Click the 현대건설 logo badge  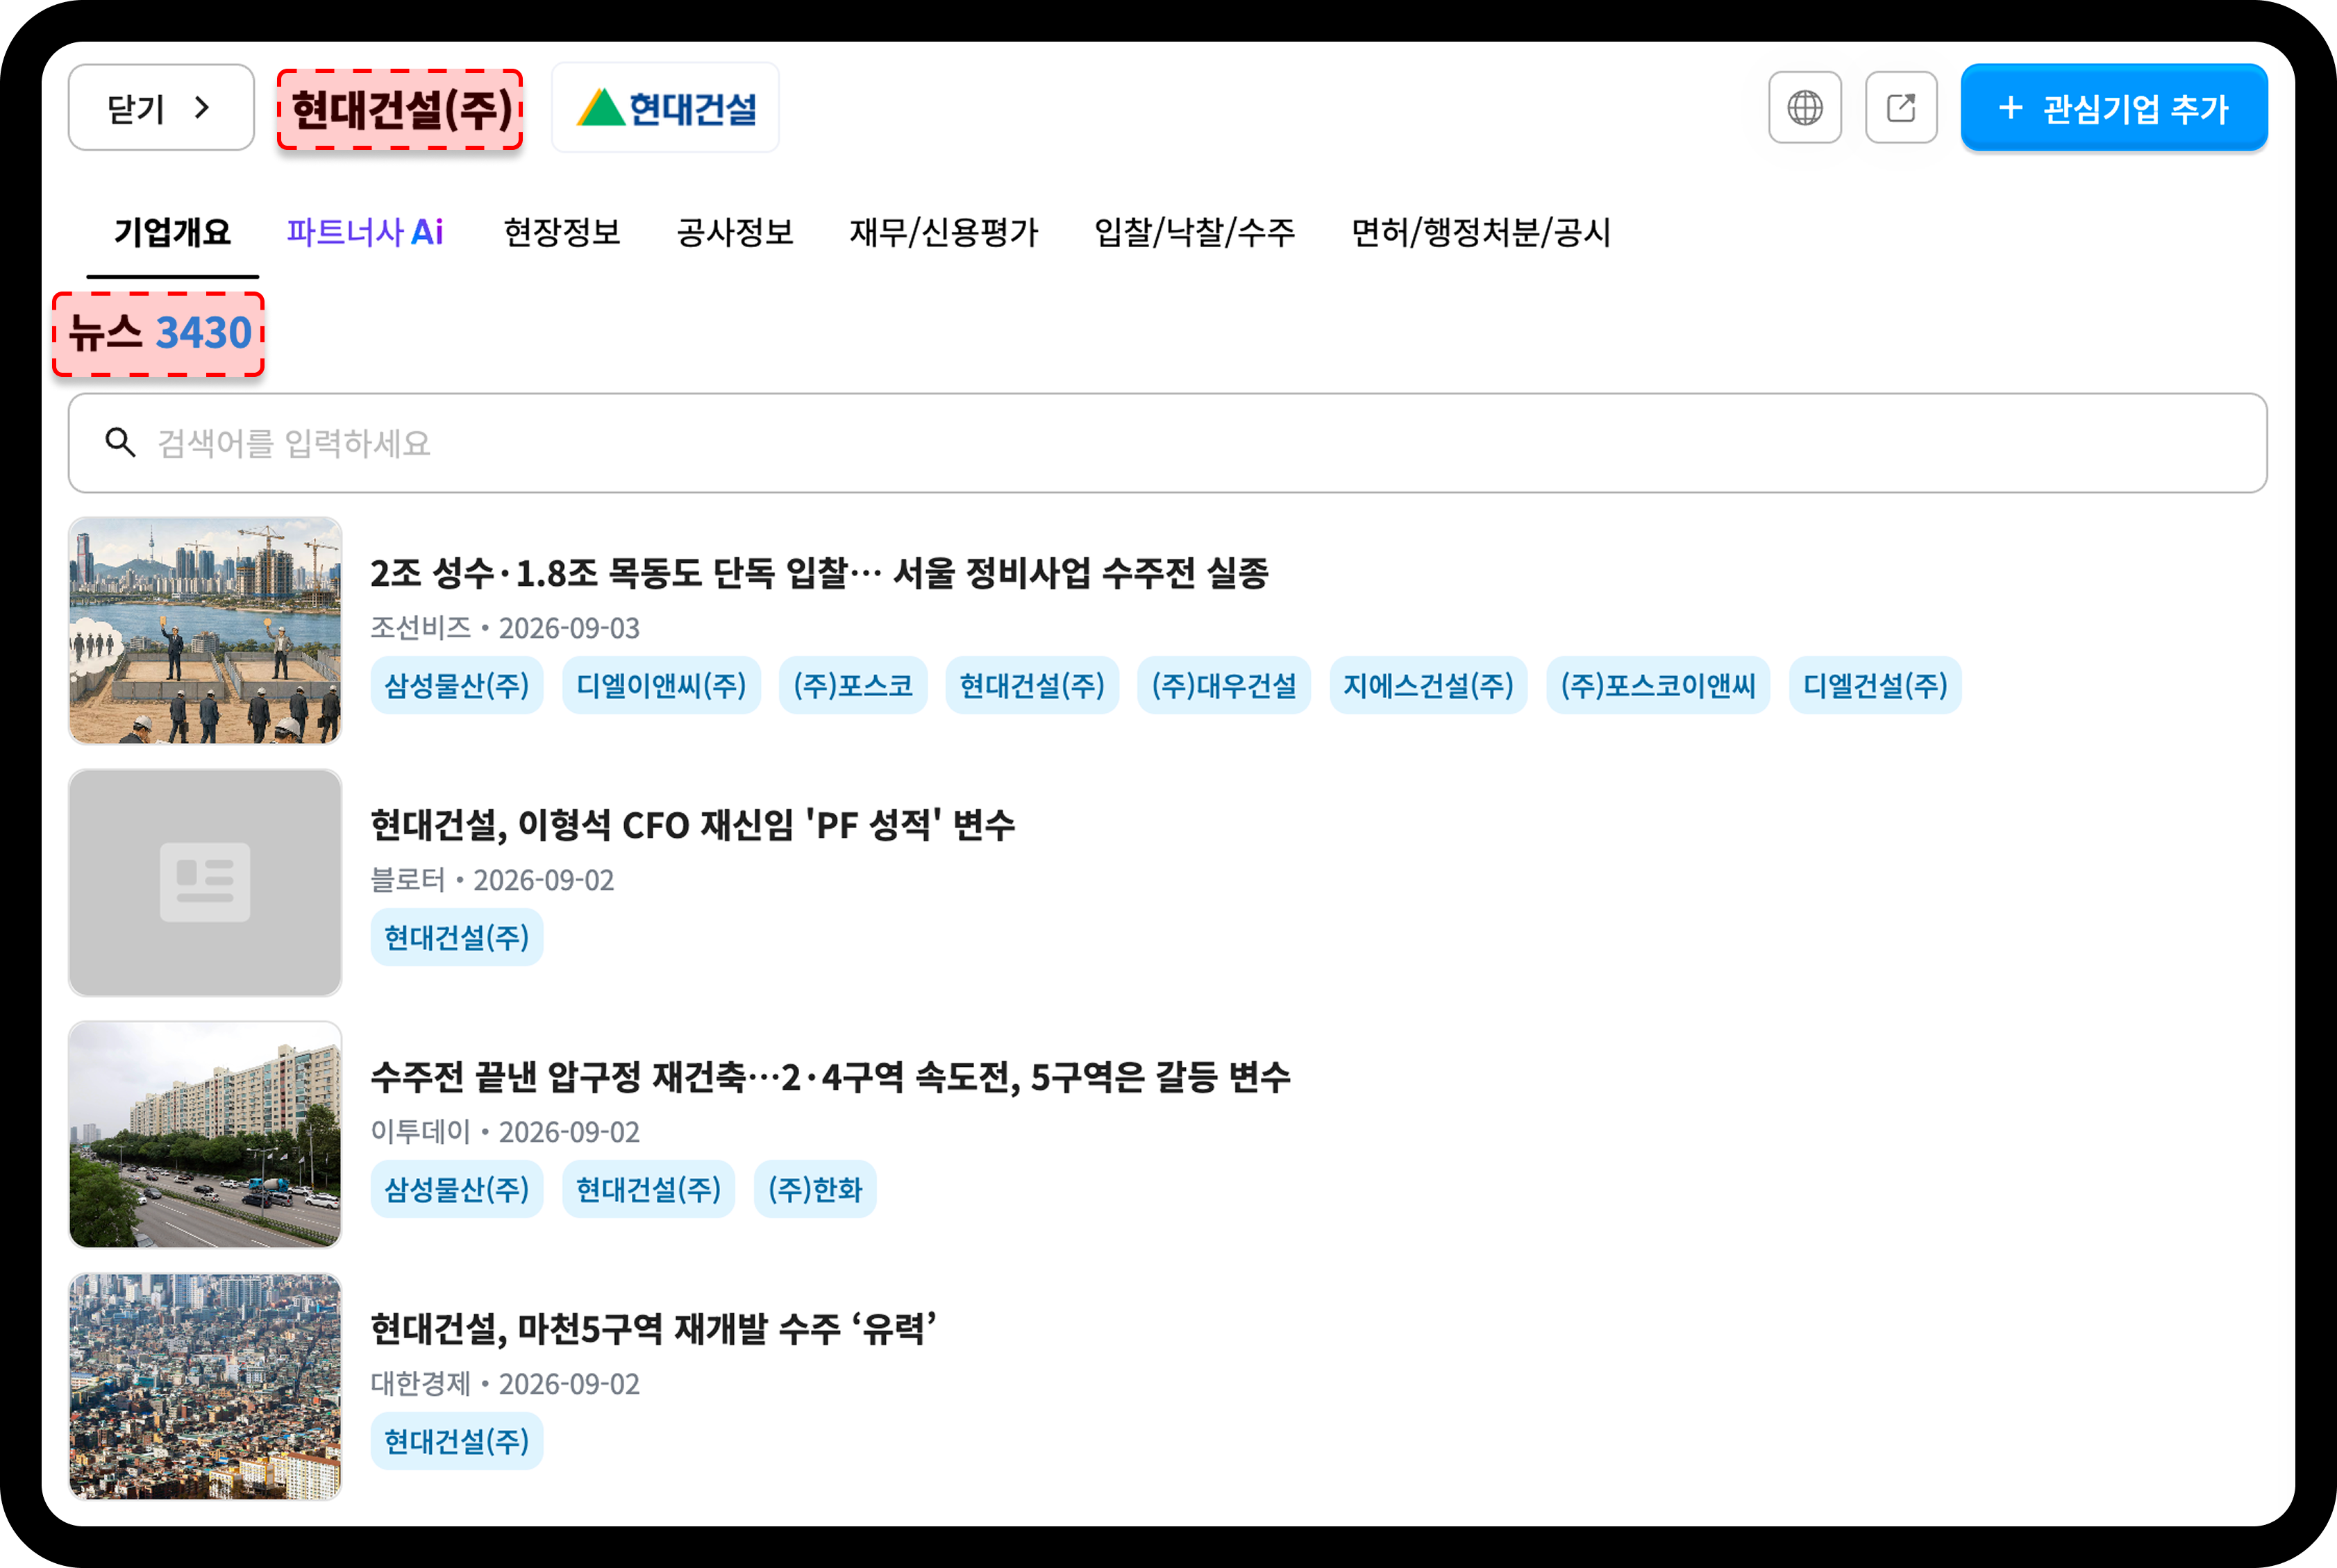(x=666, y=108)
